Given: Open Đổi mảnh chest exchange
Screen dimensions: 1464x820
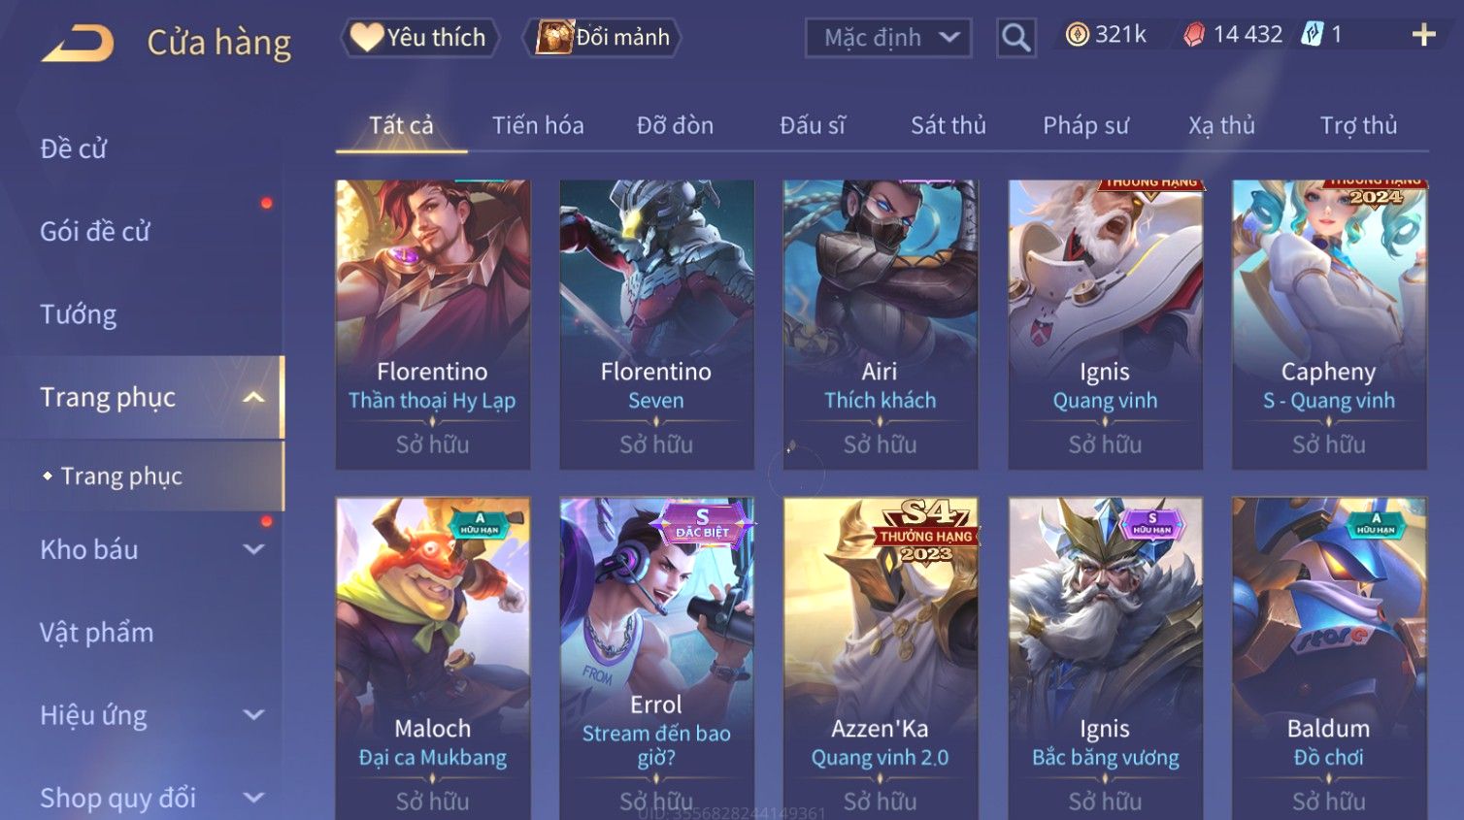Looking at the screenshot, I should pos(602,38).
